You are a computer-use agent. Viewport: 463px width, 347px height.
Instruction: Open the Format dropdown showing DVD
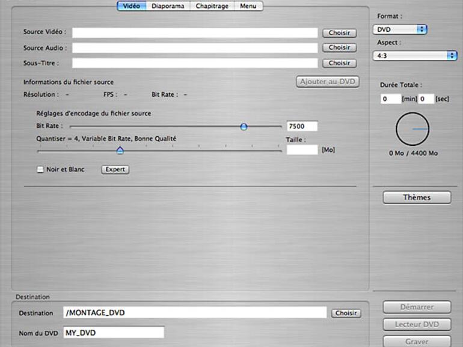400,29
